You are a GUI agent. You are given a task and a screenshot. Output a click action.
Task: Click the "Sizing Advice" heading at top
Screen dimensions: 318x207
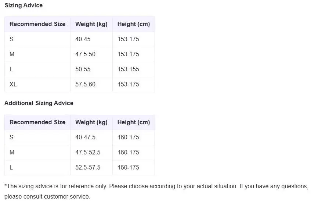pos(24,5)
